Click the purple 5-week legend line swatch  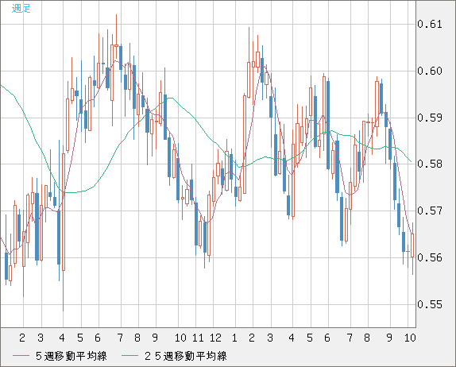pos(21,356)
